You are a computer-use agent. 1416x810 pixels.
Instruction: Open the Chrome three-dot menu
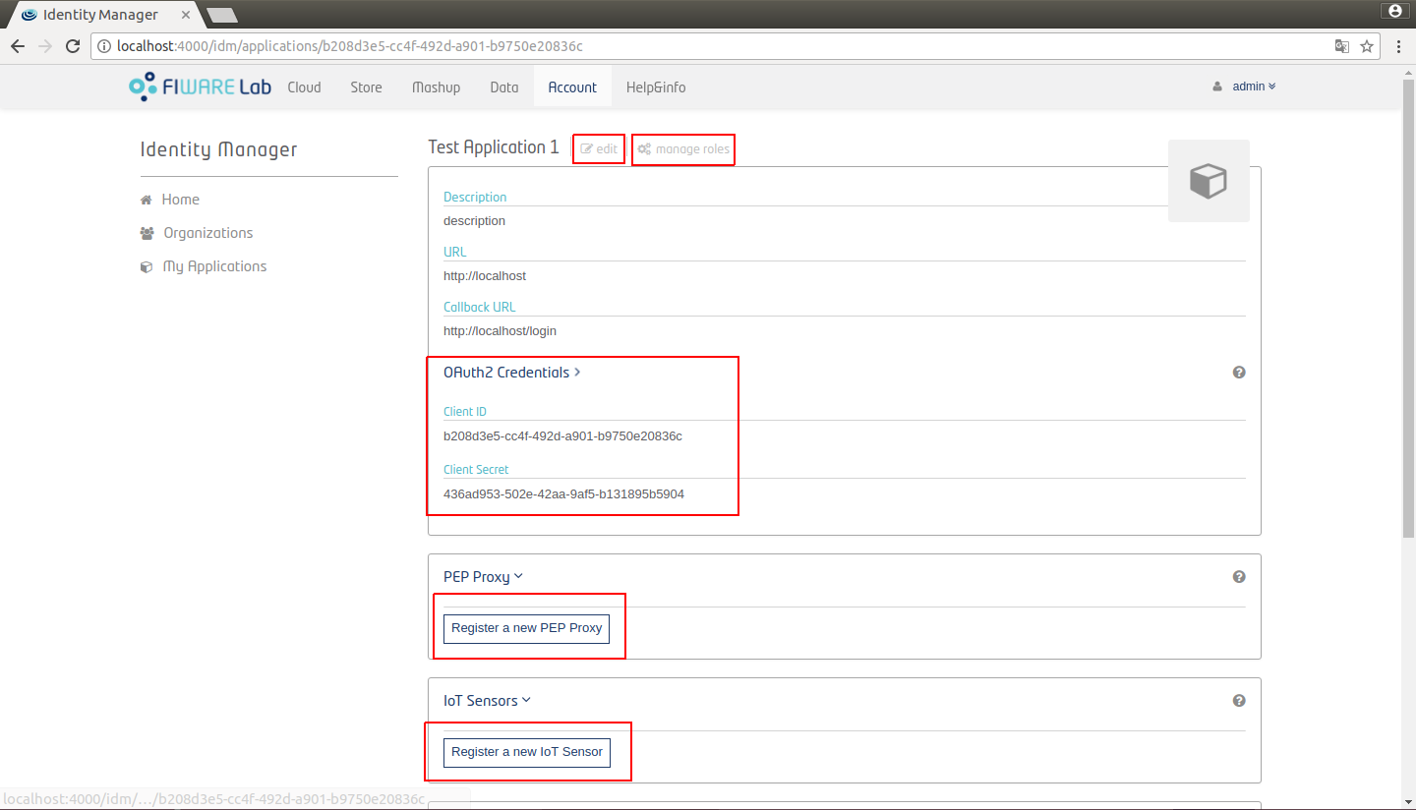click(1399, 46)
